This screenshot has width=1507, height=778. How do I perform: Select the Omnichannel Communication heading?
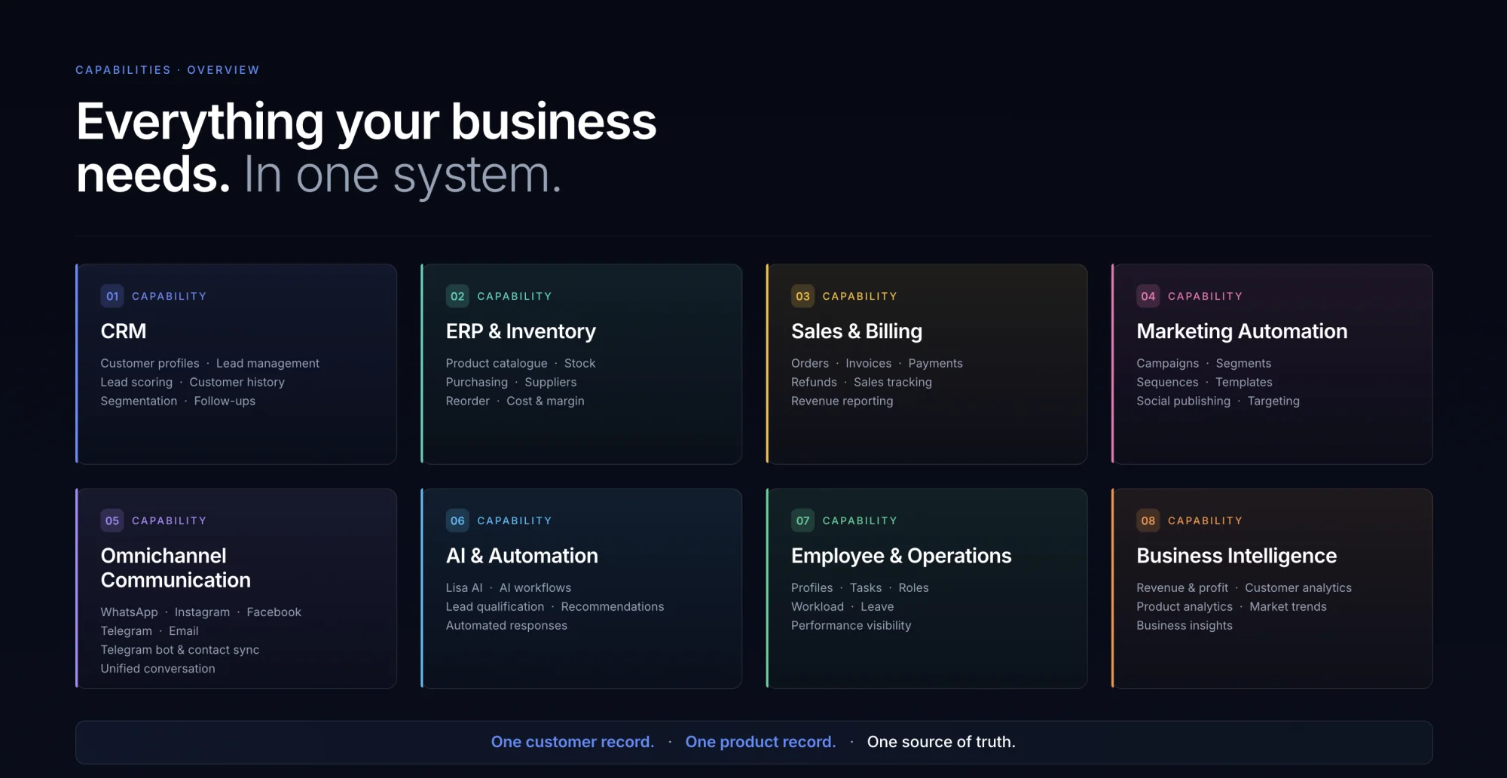[x=176, y=568]
